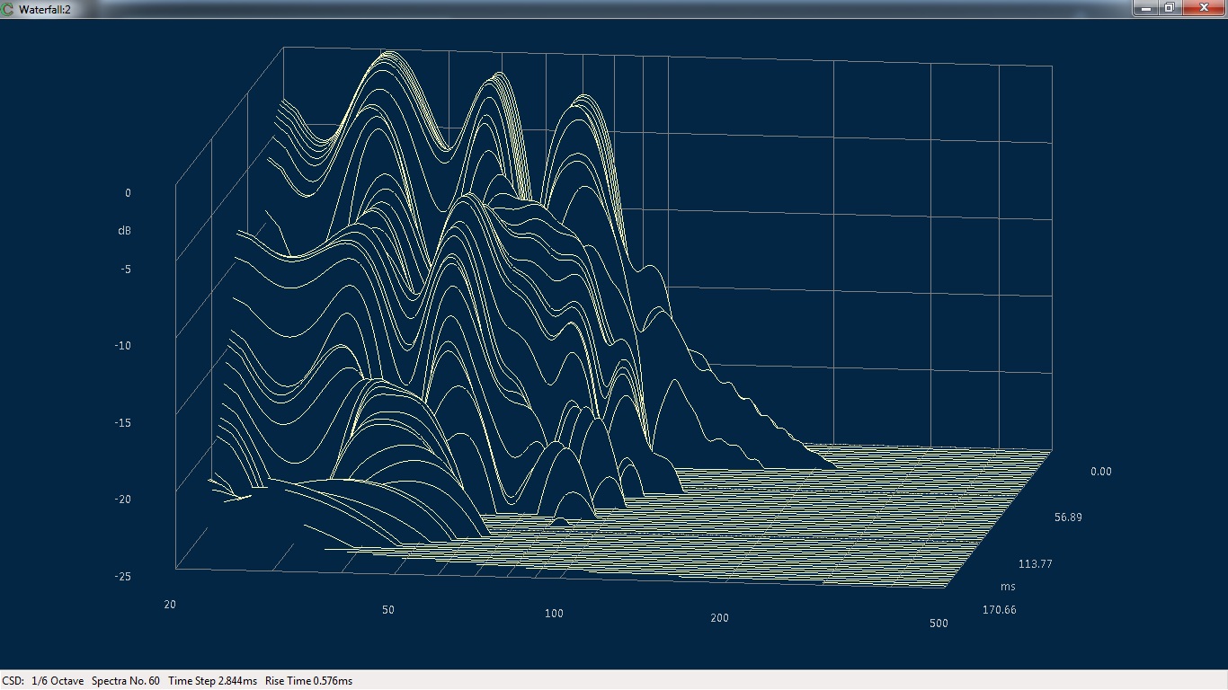Click the 0.00 ms time marker
Screen dimensions: 1228x690
click(1101, 471)
